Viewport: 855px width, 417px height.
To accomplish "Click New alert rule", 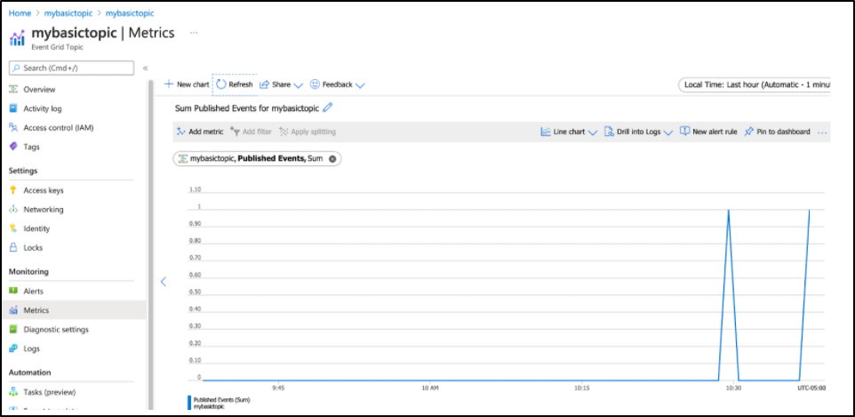I will point(708,132).
